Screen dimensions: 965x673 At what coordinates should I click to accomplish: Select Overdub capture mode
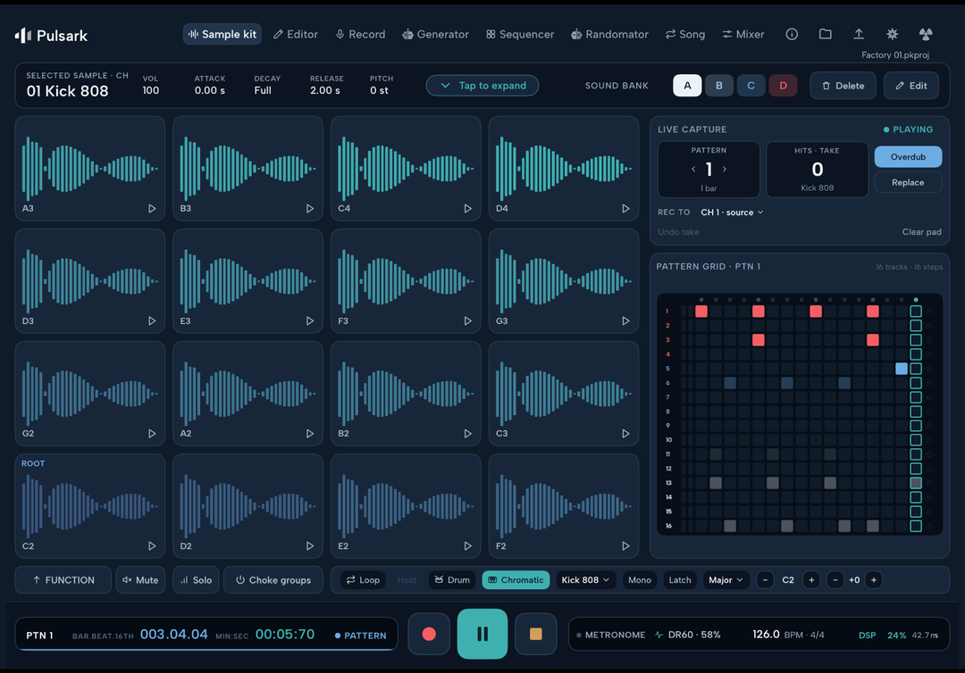pyautogui.click(x=908, y=157)
